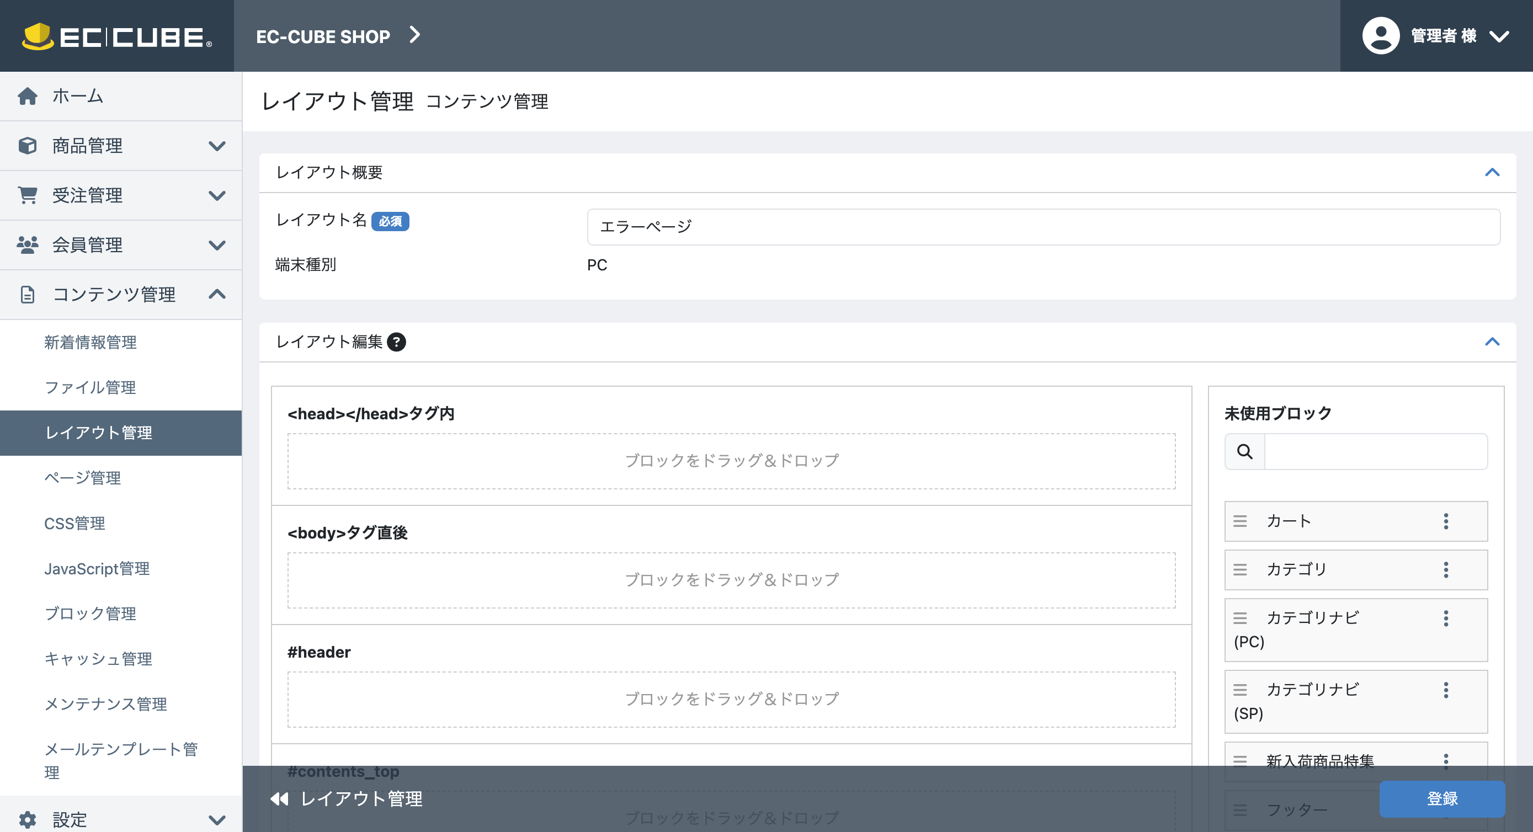Click the unused blocks search icon
1533x832 pixels.
(x=1245, y=452)
